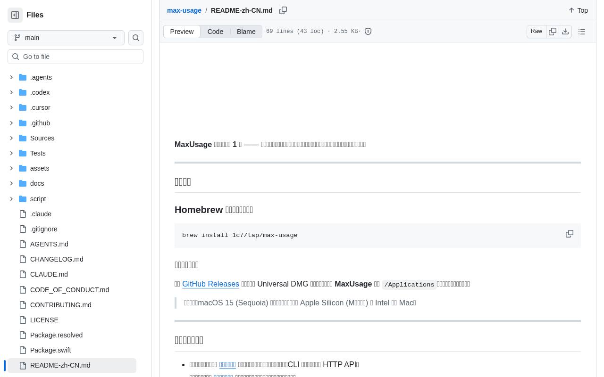604x377 pixels.
Task: Expand the .codex folder
Action: click(11, 92)
